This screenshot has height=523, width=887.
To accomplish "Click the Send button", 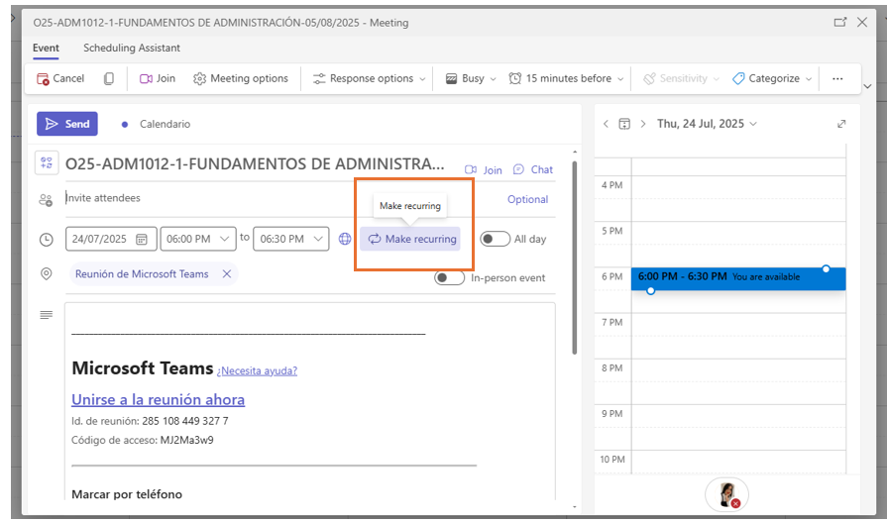I will (x=67, y=124).
